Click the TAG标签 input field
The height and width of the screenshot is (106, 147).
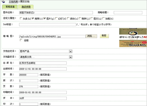pyautogui.click(x=47, y=25)
